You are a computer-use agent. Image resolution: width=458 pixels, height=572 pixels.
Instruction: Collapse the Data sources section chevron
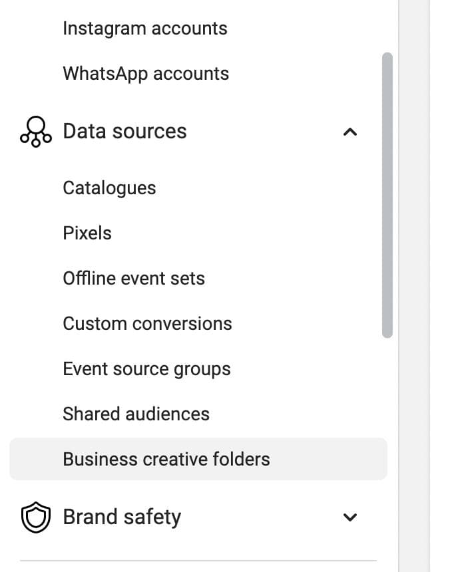(x=349, y=132)
